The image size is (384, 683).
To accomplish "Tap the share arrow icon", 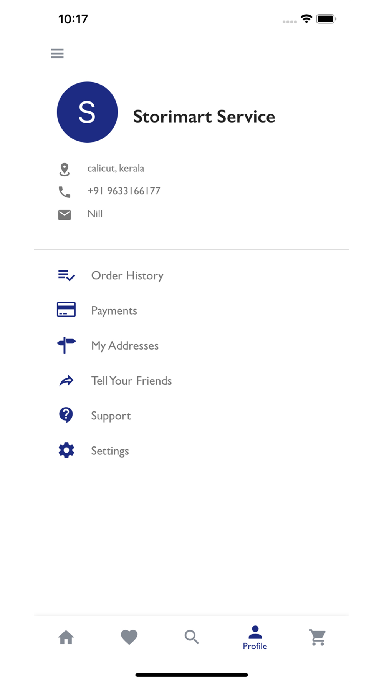I will [x=66, y=381].
